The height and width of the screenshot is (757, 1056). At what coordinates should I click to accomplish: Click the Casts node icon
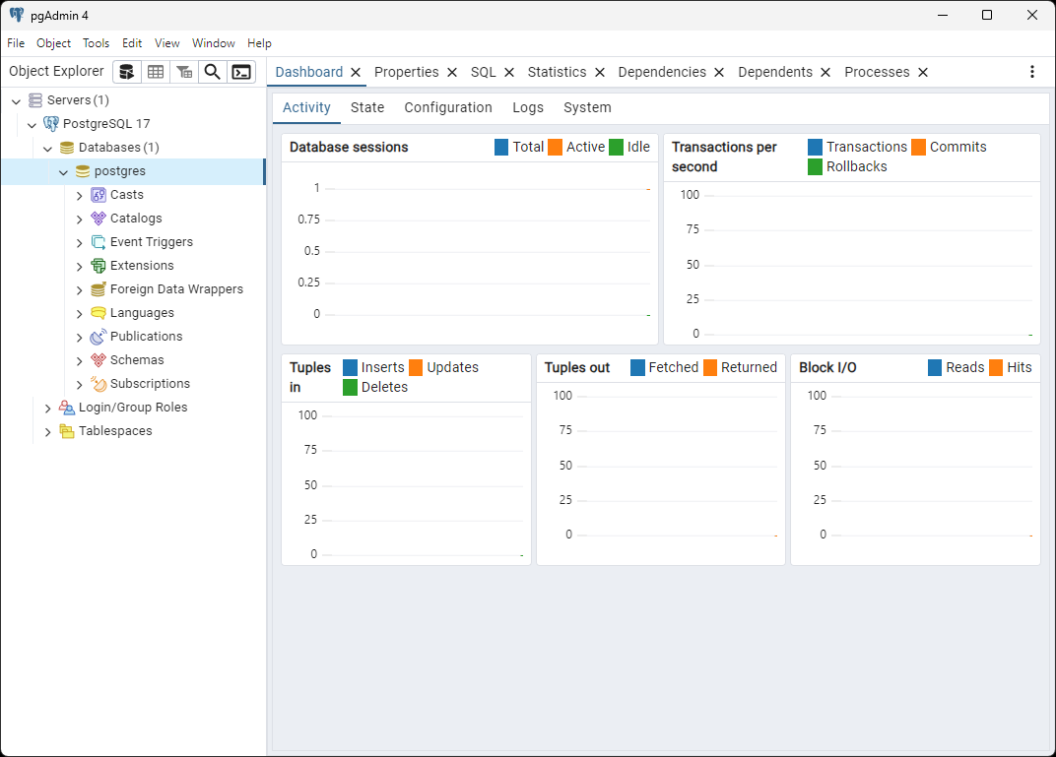pyautogui.click(x=99, y=195)
